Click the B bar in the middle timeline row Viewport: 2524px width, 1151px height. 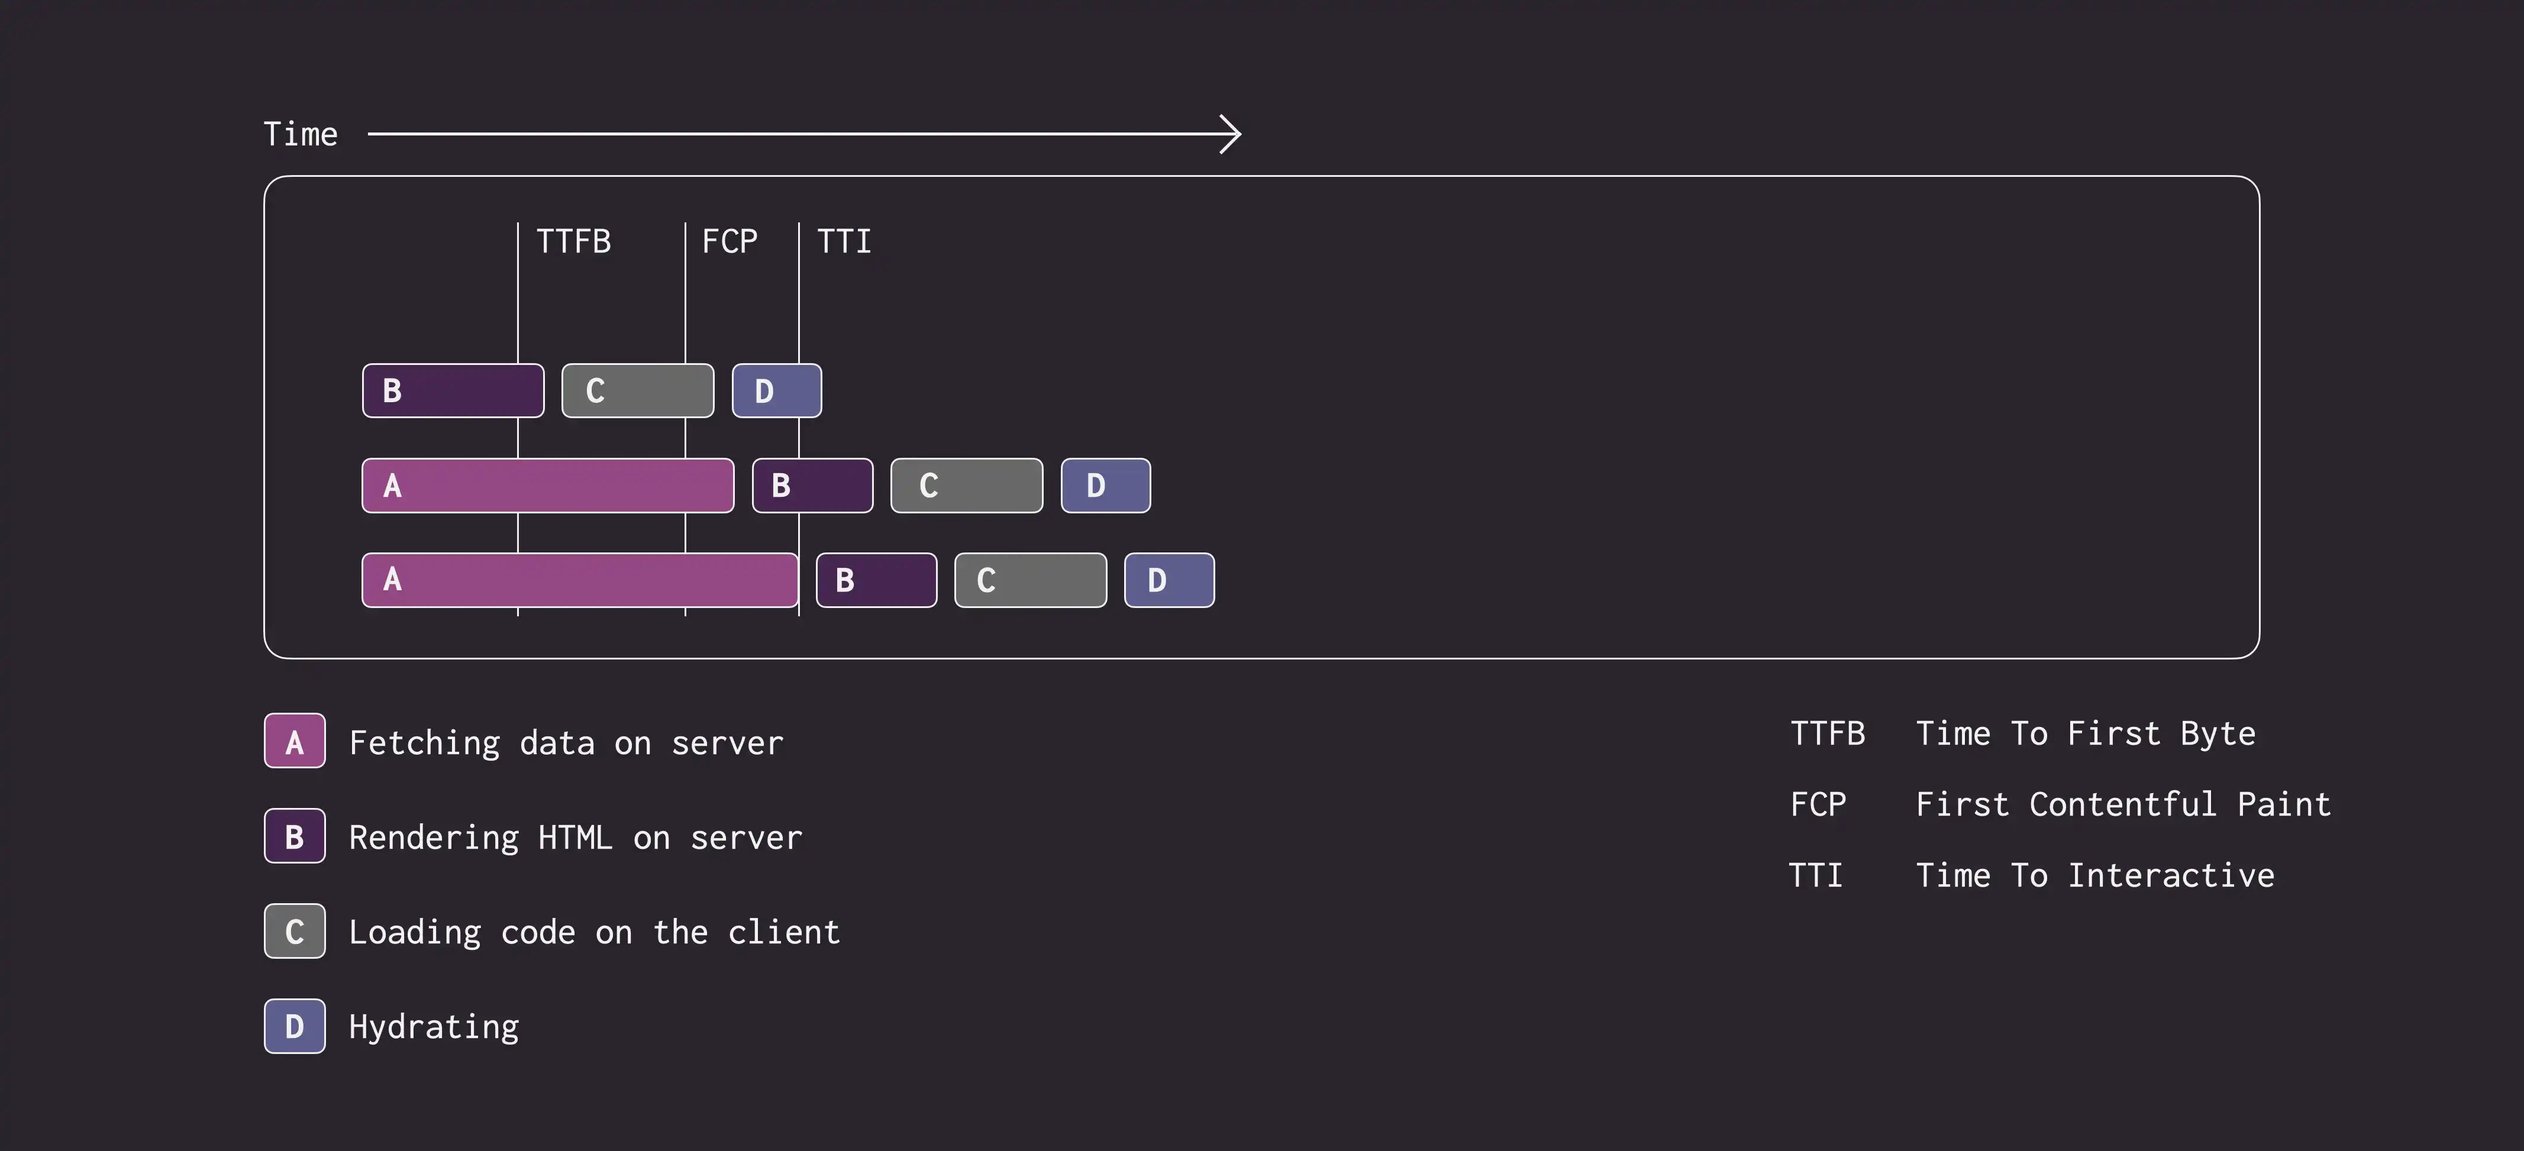coord(812,486)
